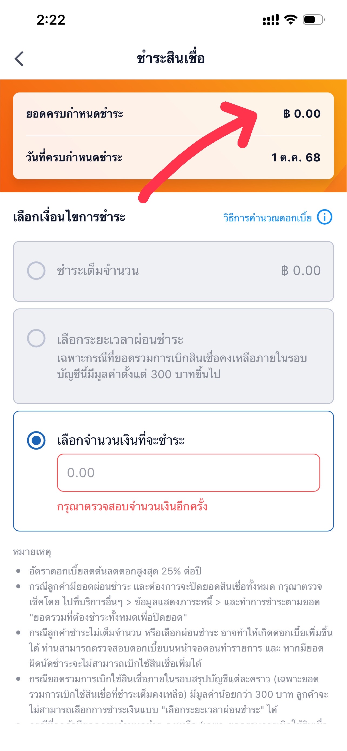Tap the วันที่ครบกำหนดชำระ date row
This screenshot has height=751, width=347.
point(173,157)
